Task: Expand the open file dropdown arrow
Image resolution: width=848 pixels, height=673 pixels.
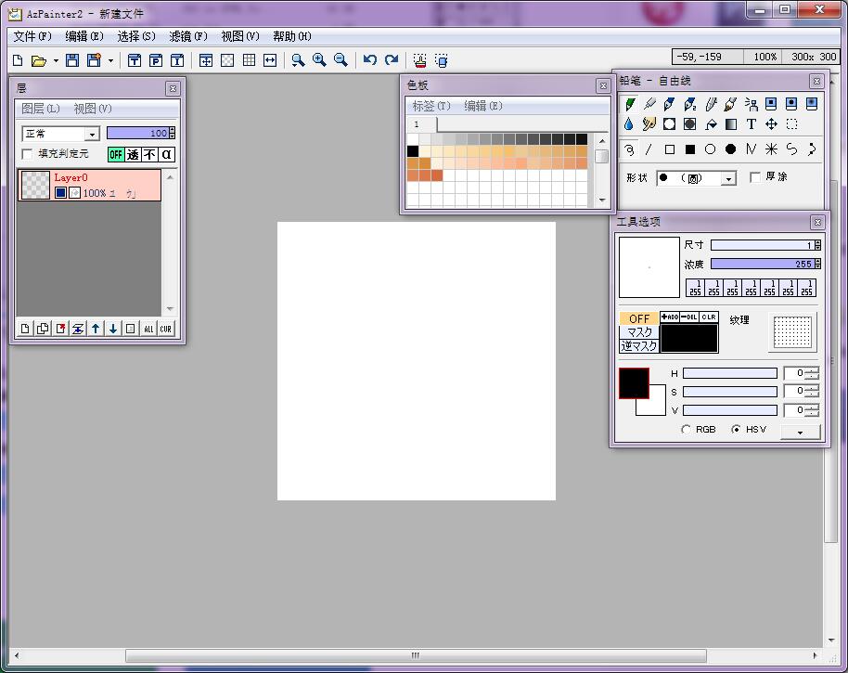Action: coord(56,61)
